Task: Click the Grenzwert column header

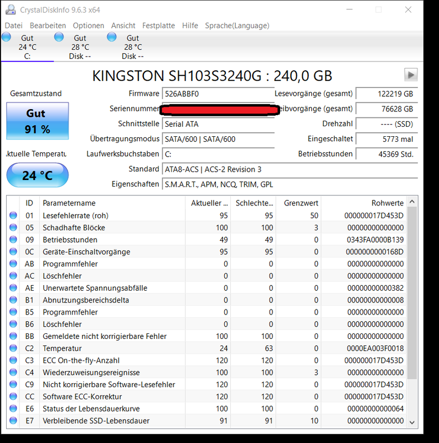Action: click(x=298, y=203)
